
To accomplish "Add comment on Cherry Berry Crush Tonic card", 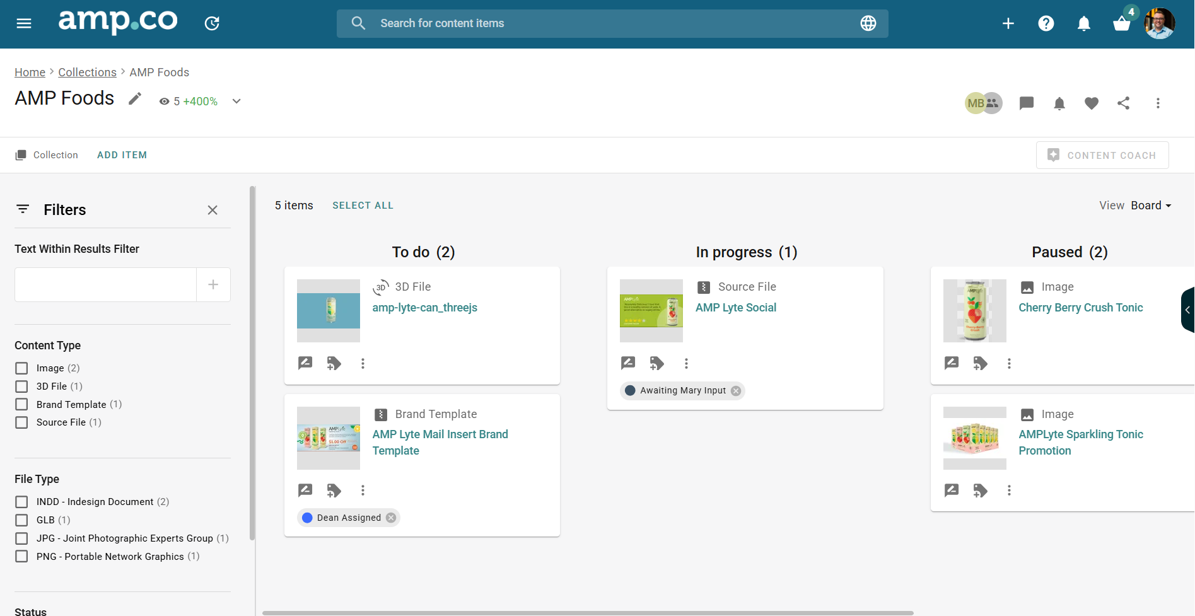I will [x=952, y=363].
